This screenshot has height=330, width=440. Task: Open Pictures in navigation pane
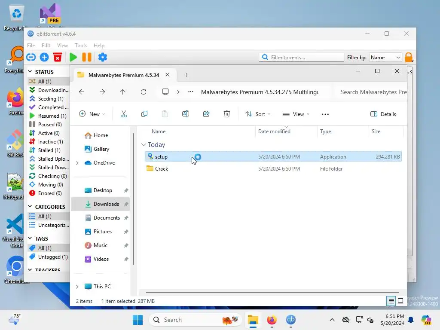tap(101, 232)
